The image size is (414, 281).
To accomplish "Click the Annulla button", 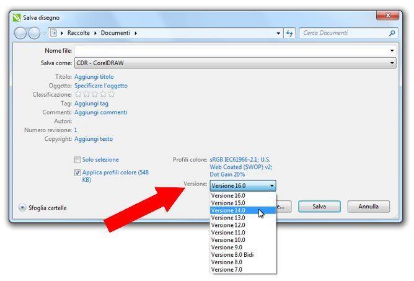I will [x=368, y=207].
